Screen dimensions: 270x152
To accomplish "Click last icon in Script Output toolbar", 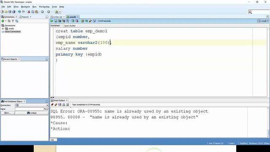I will point(67,105).
